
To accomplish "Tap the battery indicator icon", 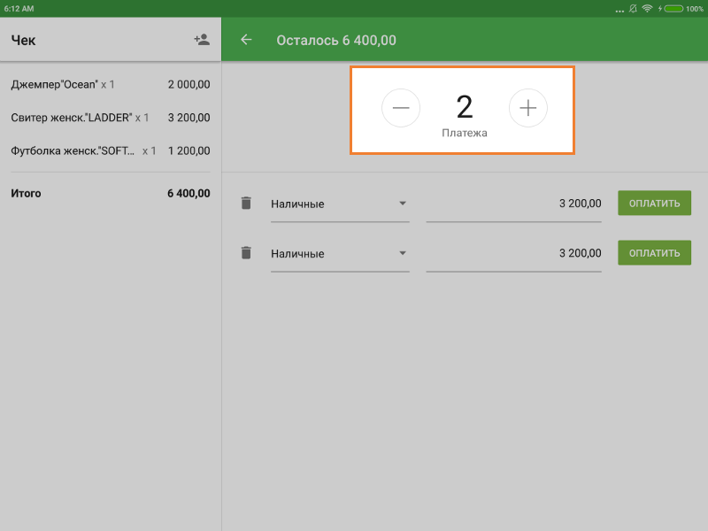I will click(x=673, y=9).
